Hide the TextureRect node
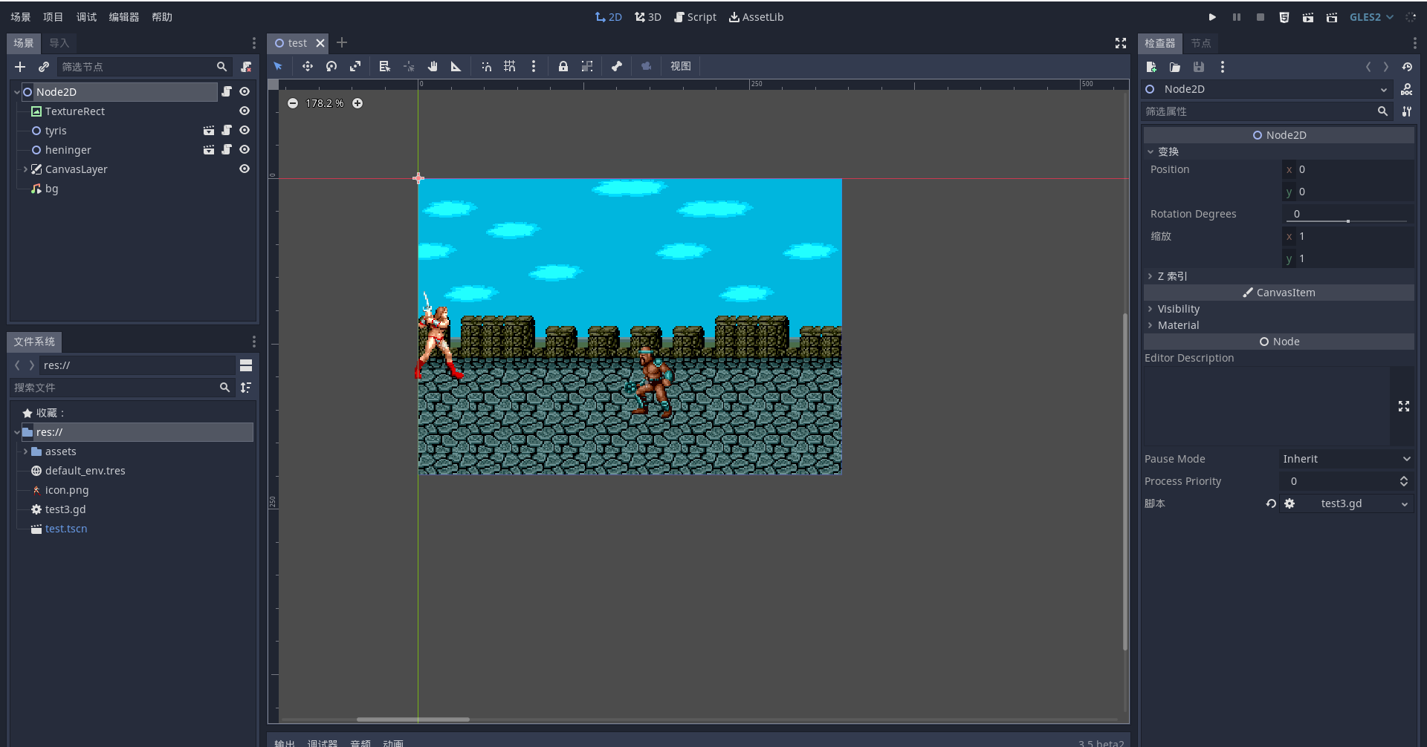The width and height of the screenshot is (1427, 747). pyautogui.click(x=245, y=111)
